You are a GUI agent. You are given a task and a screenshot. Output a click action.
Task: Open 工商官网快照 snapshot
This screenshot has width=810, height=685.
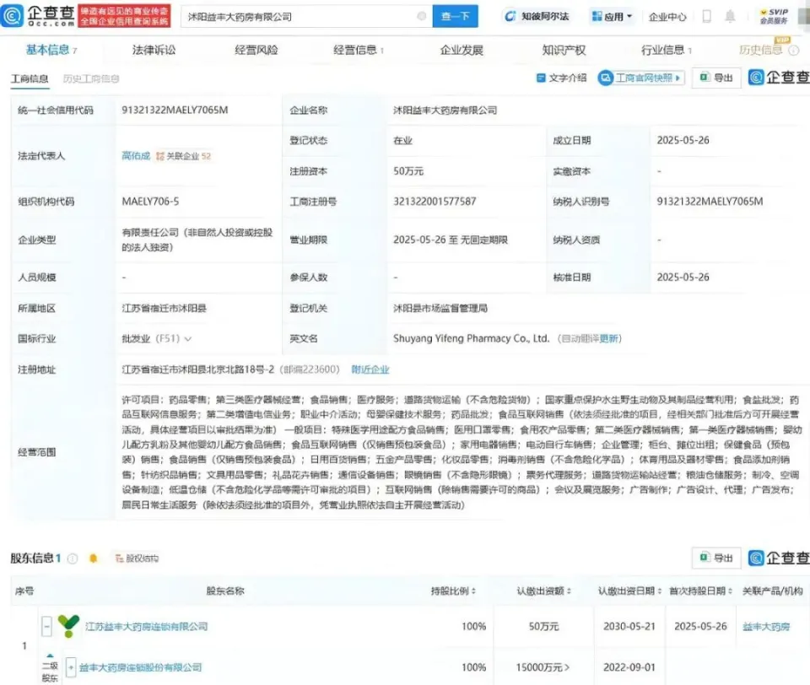coord(641,78)
